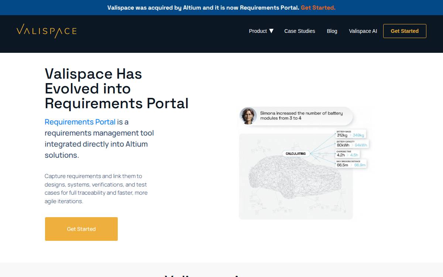Click Get Started button in header
Screen dimensions: 443x277
coord(405,31)
